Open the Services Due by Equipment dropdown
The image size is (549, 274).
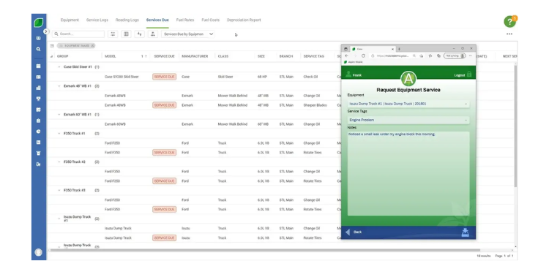pos(188,34)
